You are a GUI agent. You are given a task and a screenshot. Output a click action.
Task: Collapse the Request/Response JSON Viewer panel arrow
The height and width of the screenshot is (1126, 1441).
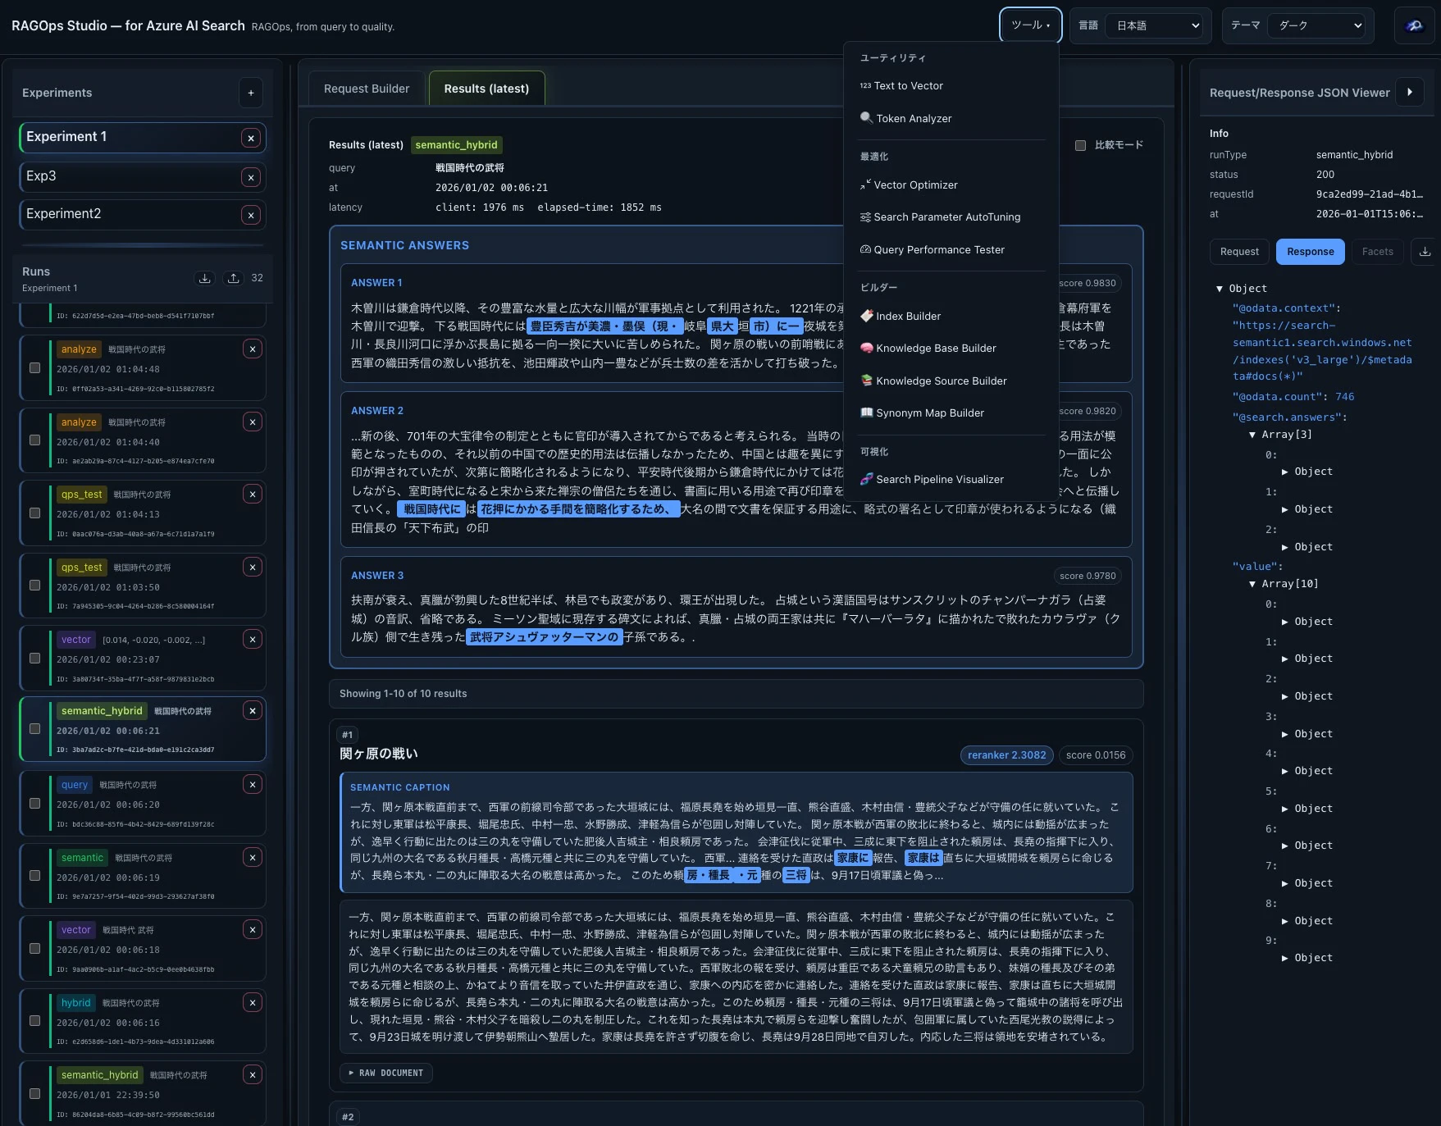click(1410, 92)
